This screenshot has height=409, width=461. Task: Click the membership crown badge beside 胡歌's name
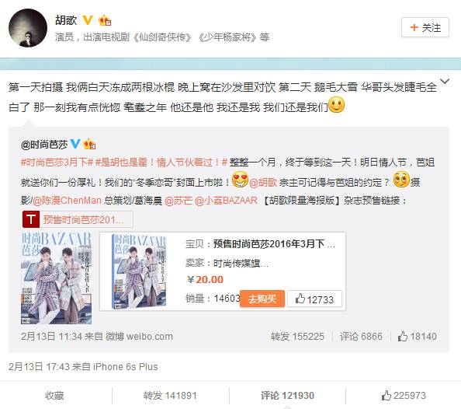[105, 21]
